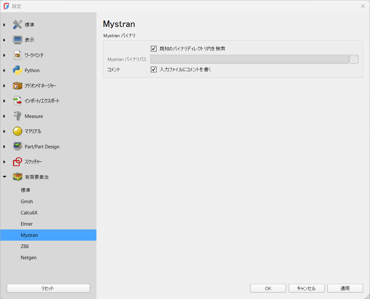370x299 pixels.
Task: Select the 表示 monitor icon
Action: click(x=17, y=40)
